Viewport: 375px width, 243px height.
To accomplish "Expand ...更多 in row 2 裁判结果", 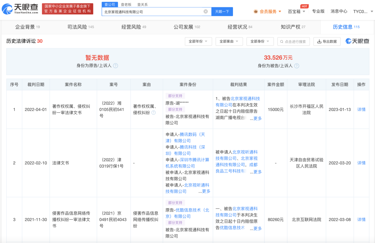I will (x=256, y=172).
